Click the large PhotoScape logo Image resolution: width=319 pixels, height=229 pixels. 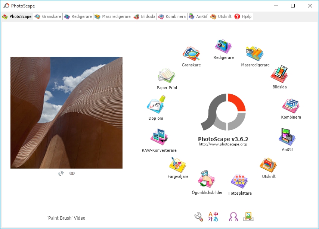[x=223, y=112]
